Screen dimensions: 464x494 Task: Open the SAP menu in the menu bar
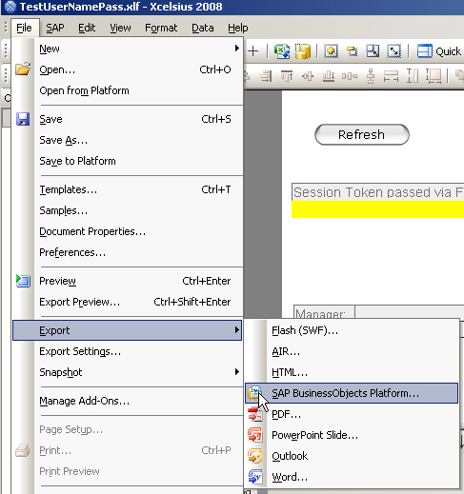point(55,28)
